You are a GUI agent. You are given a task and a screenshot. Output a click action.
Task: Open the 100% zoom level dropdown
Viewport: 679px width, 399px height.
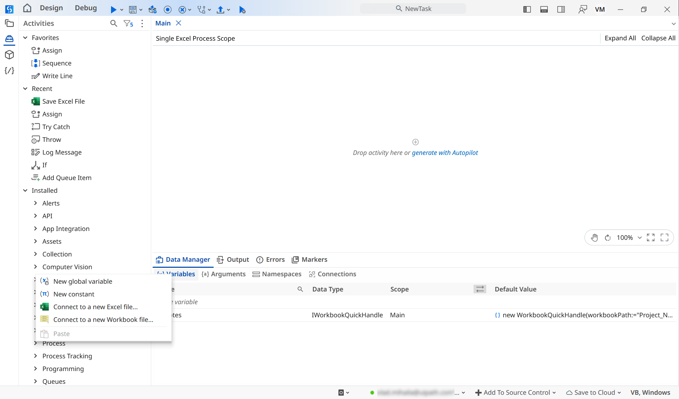click(x=640, y=237)
